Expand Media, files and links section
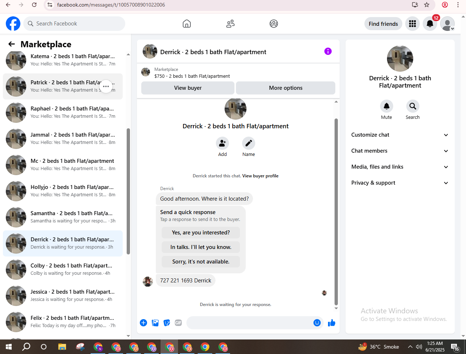The width and height of the screenshot is (466, 354). click(400, 167)
